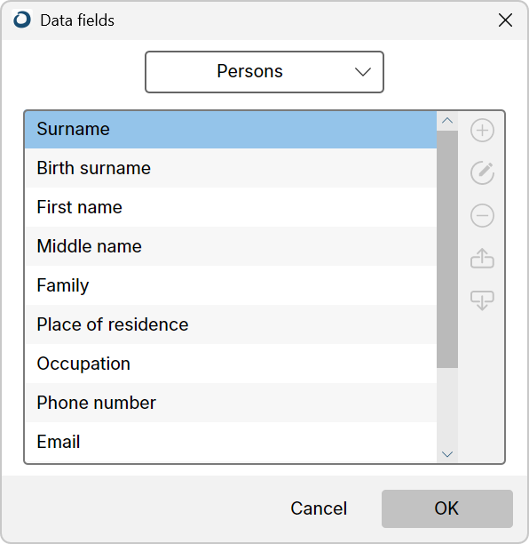This screenshot has height=544, width=529.
Task: Select the Surname field
Action: click(x=231, y=130)
